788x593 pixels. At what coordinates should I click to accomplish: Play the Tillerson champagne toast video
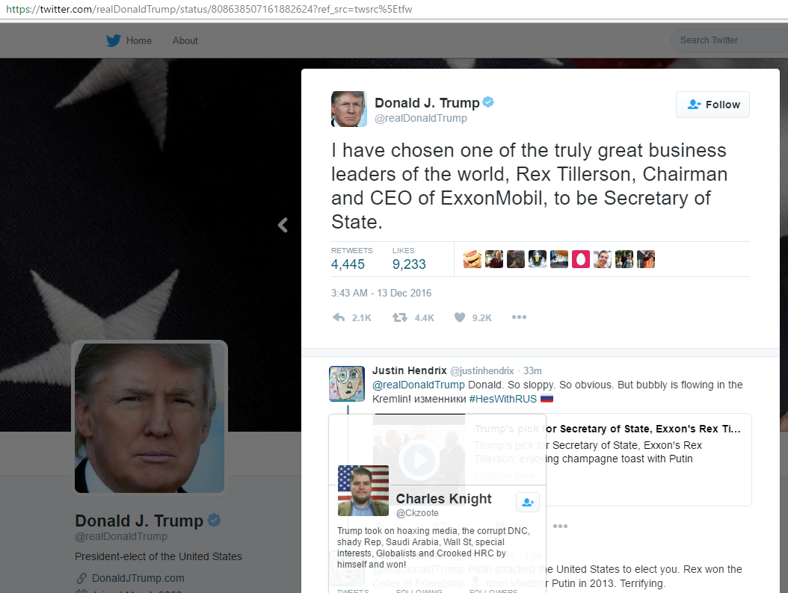[x=419, y=459]
